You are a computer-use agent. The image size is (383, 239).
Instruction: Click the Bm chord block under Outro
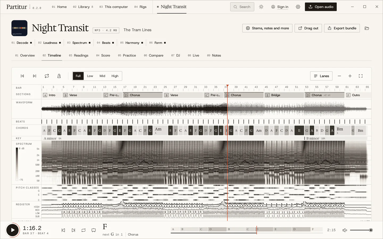(360, 130)
